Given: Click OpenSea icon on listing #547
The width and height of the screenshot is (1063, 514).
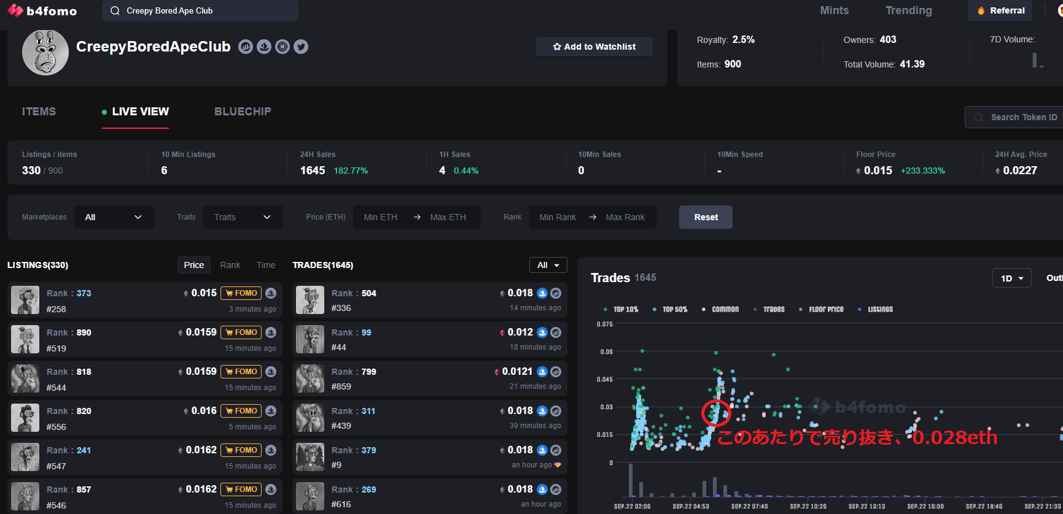Looking at the screenshot, I should (x=271, y=450).
